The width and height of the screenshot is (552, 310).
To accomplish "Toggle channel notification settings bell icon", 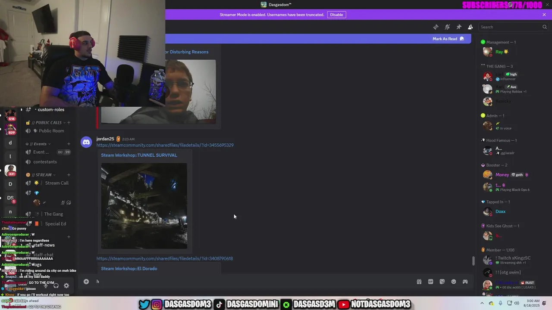I will pos(447,27).
